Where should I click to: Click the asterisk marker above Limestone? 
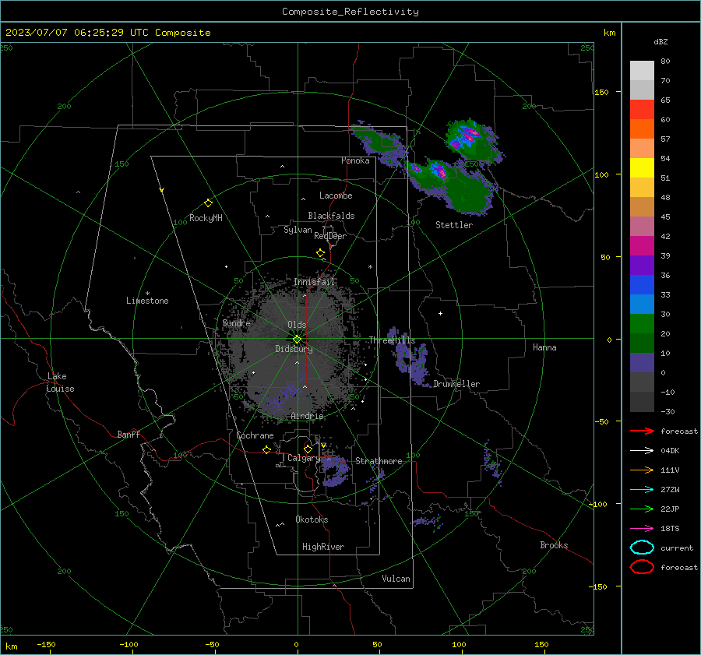click(147, 294)
